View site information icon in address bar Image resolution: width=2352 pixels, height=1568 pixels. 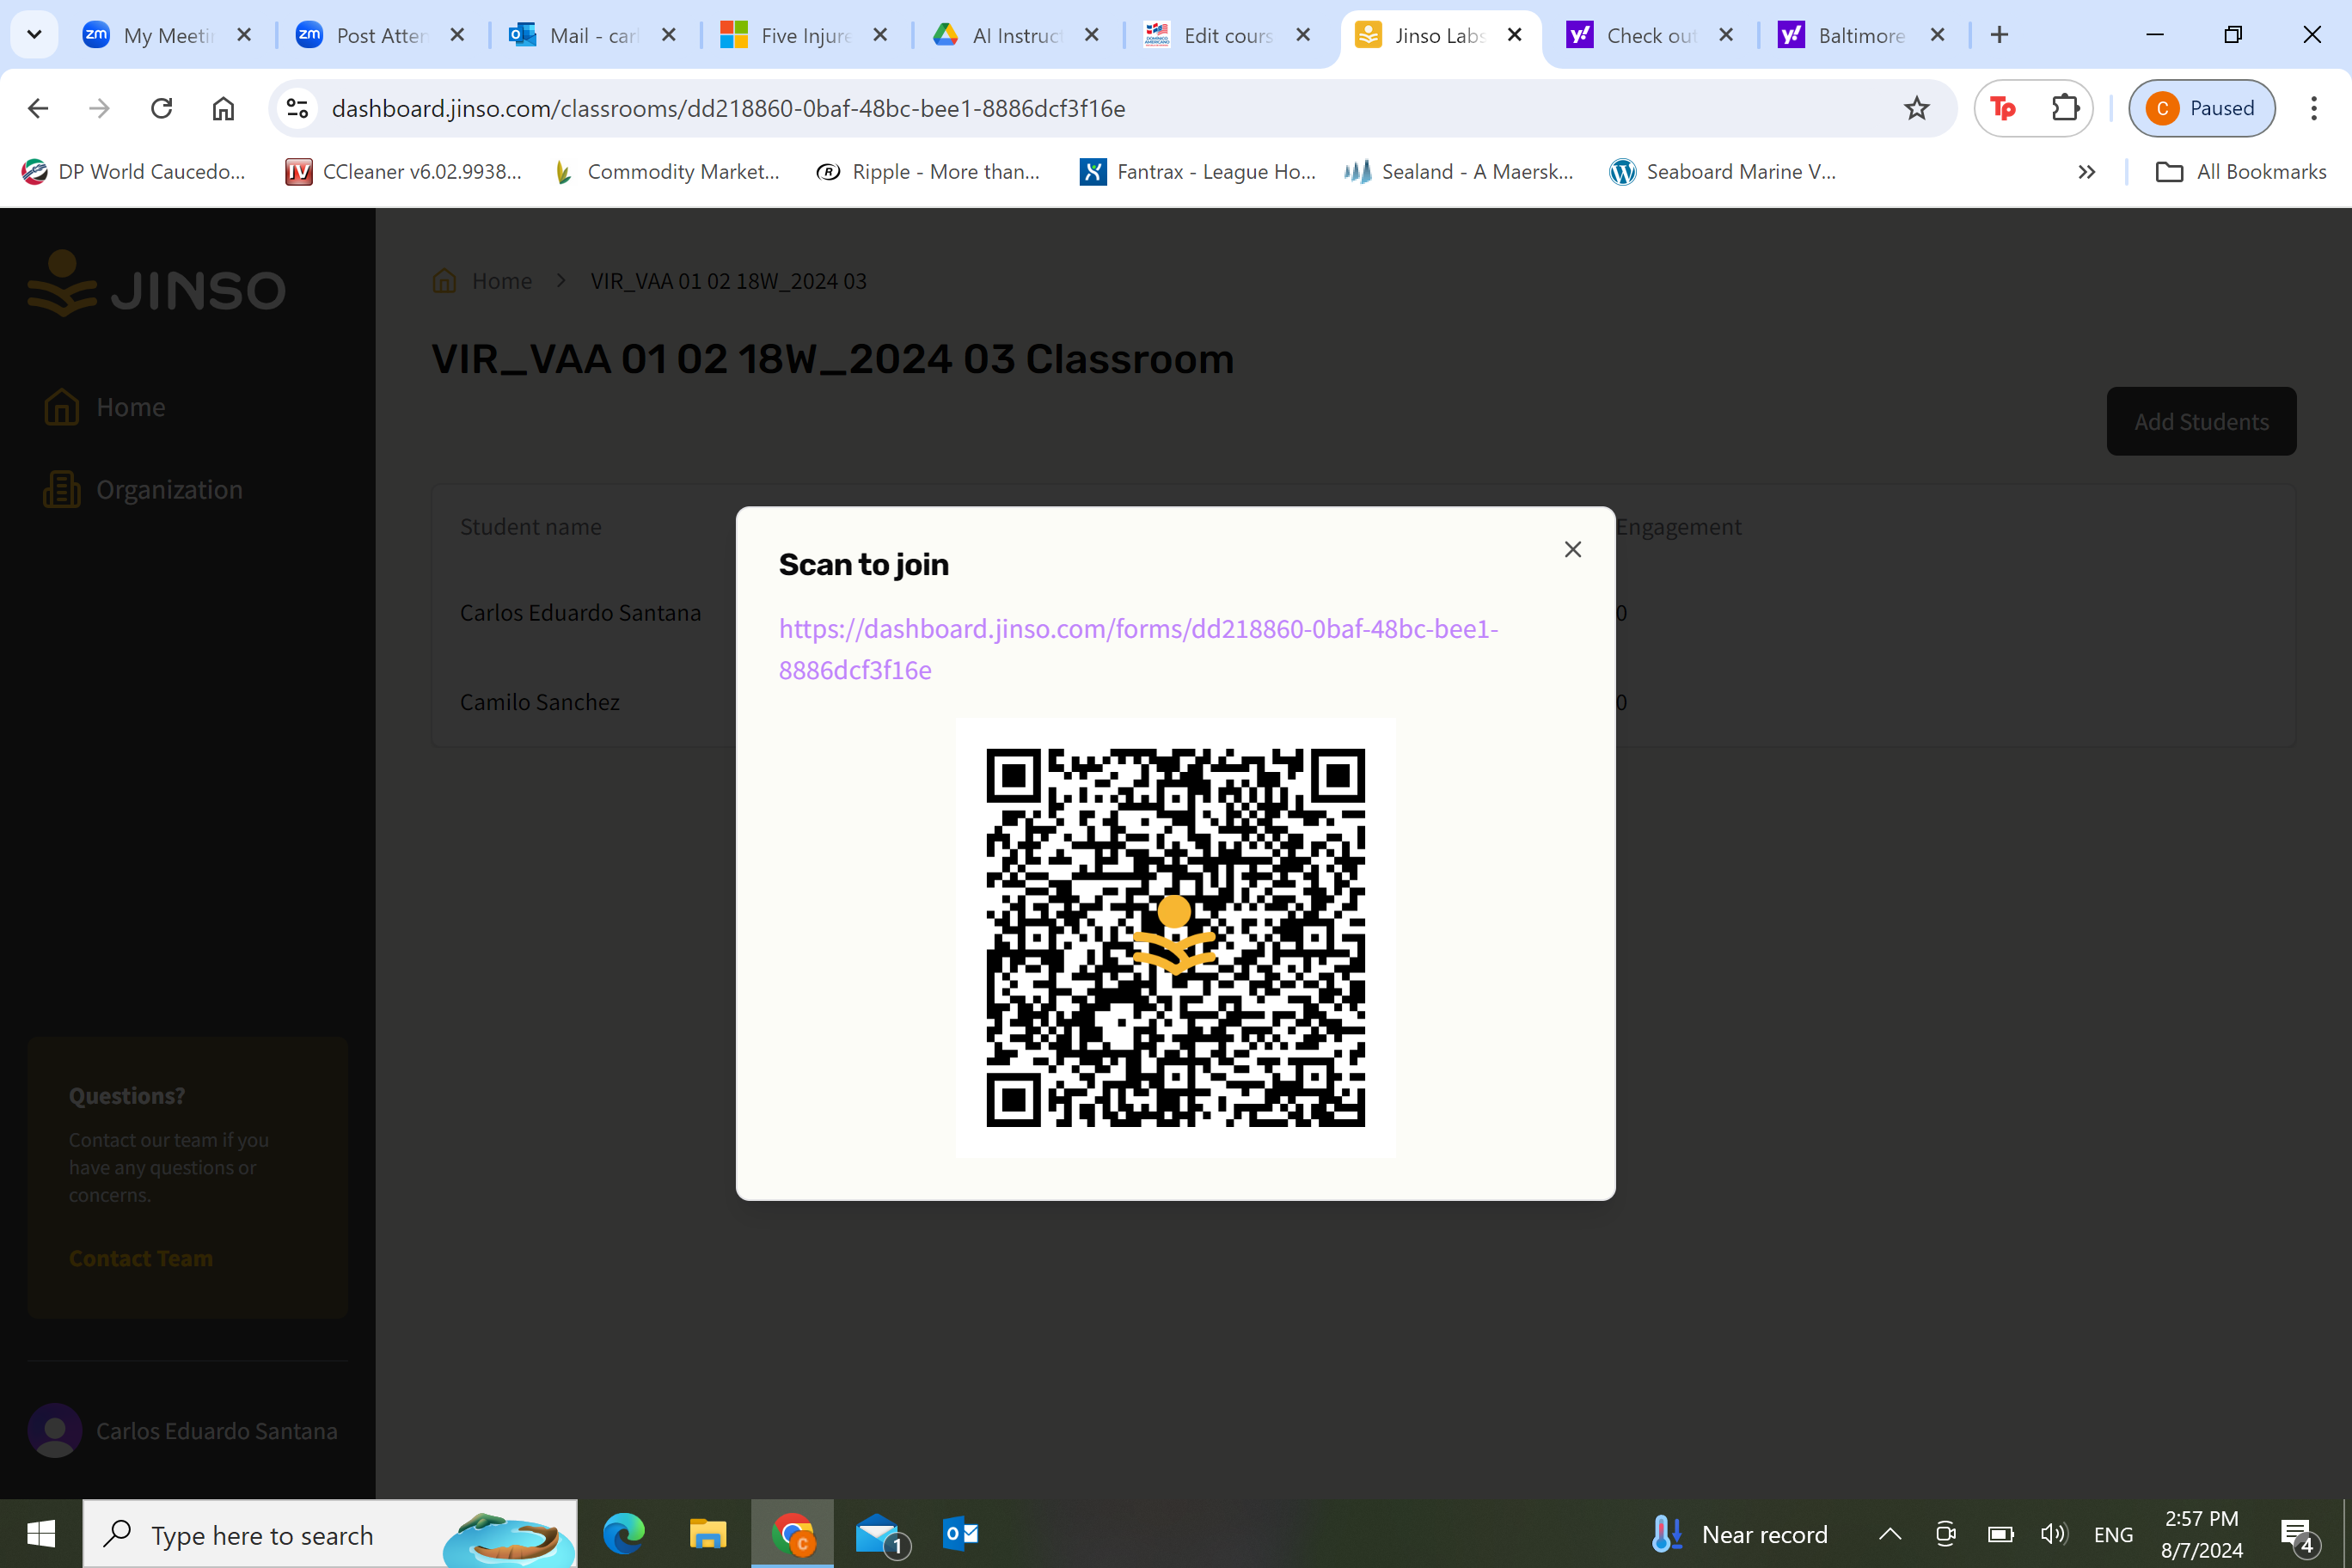pos(297,108)
